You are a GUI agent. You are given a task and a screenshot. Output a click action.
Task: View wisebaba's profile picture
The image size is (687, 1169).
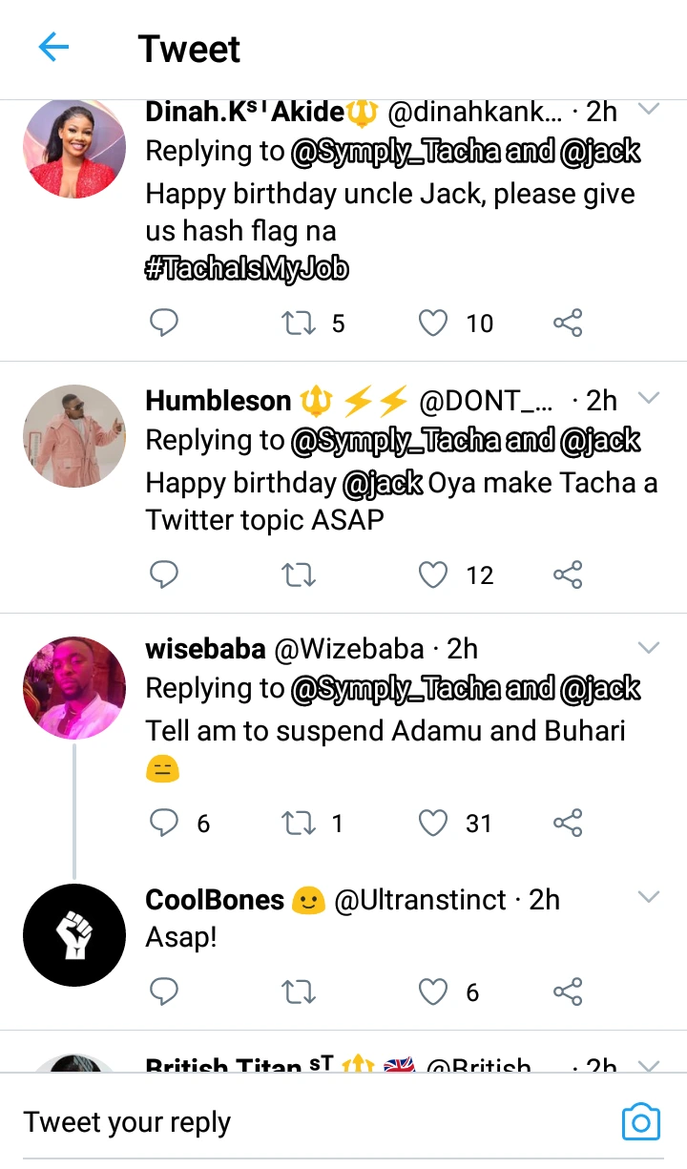74,688
